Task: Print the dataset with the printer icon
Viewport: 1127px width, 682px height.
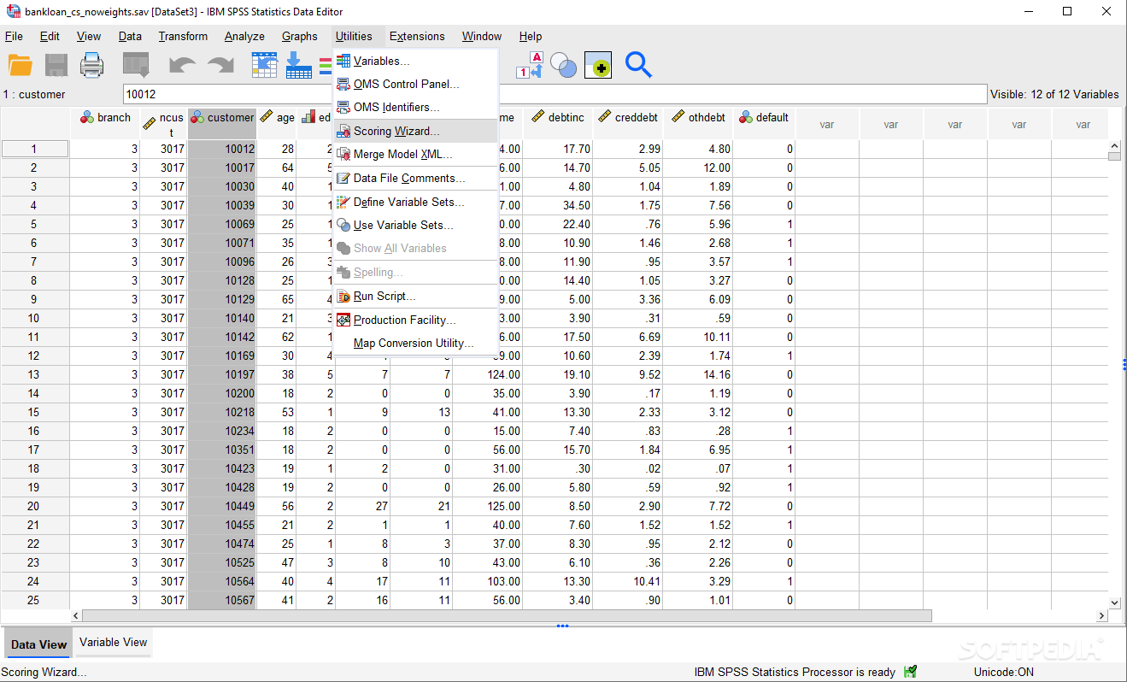Action: pos(92,65)
